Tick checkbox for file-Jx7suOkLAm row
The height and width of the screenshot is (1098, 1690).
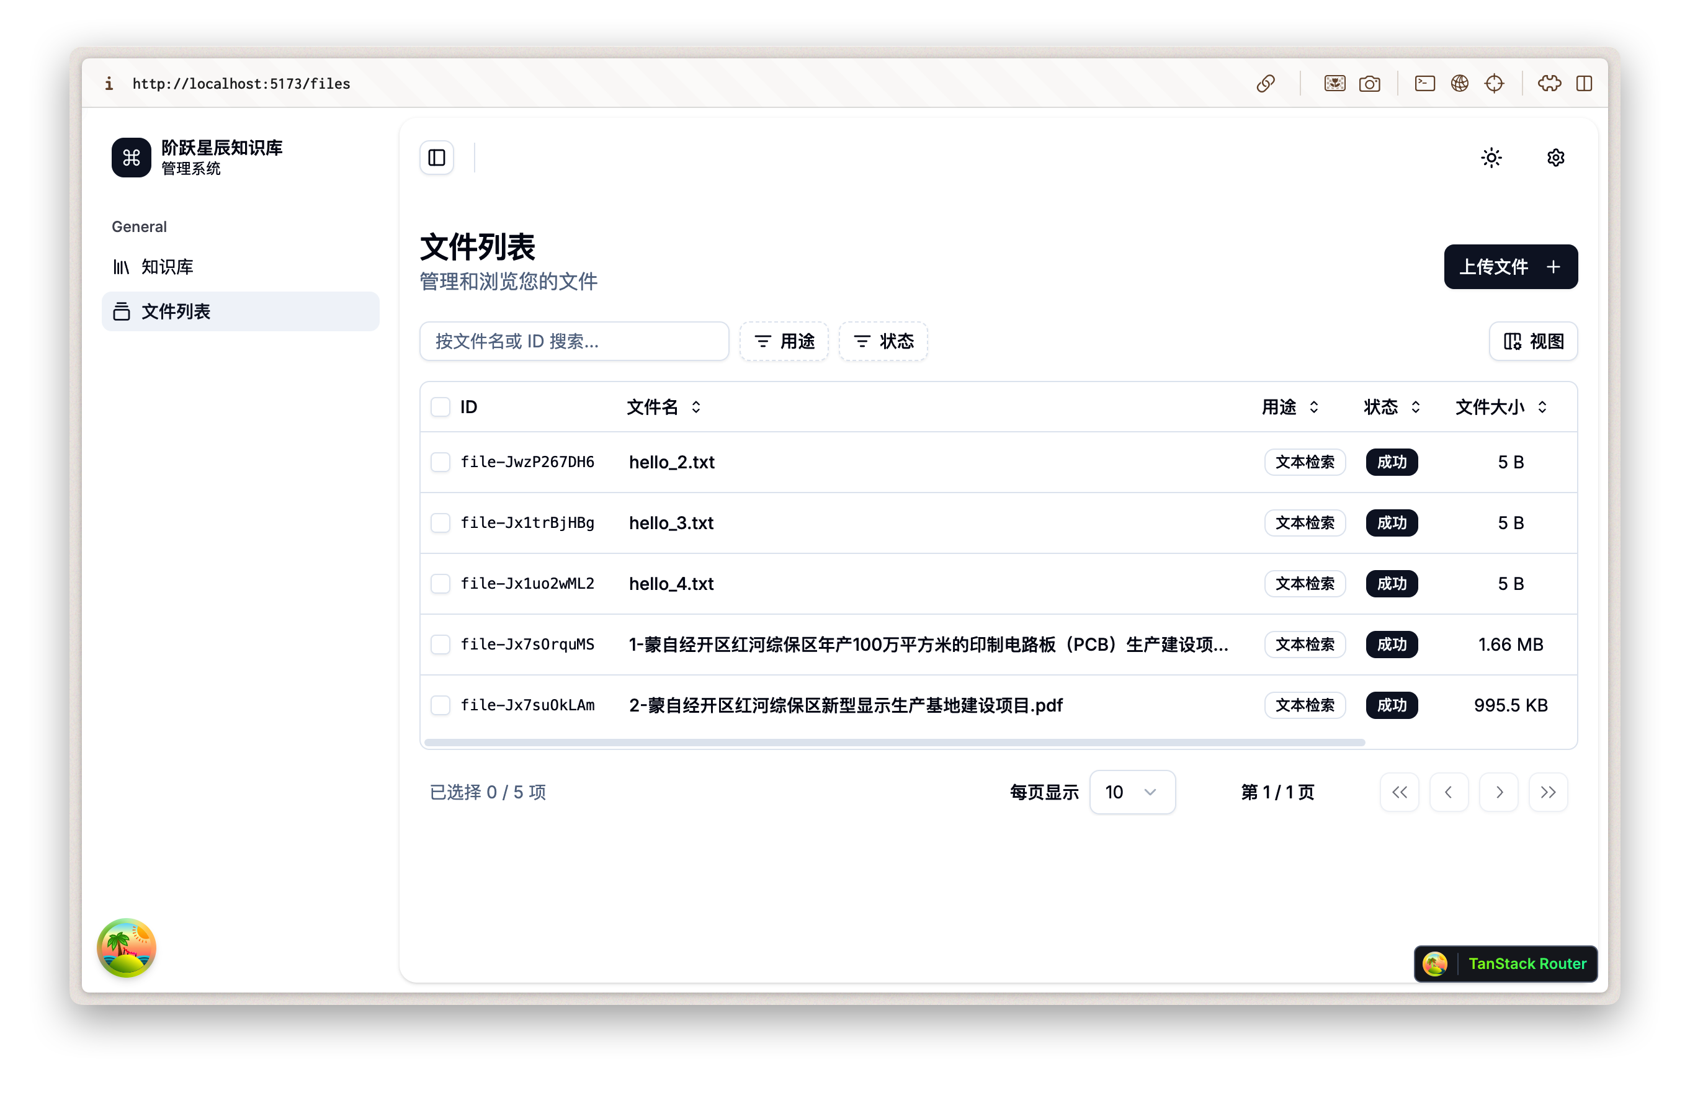(x=440, y=705)
